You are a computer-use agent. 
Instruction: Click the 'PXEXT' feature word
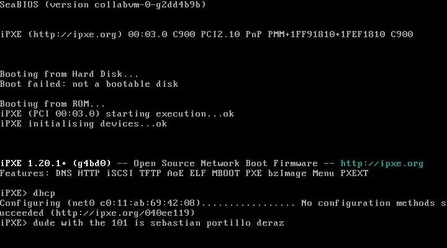point(353,174)
